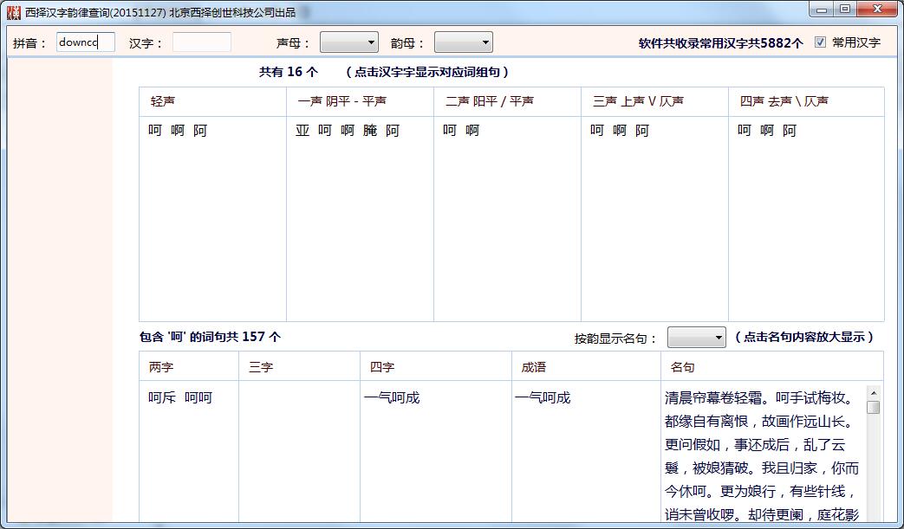Click 一气呵成 in the 四字 column
The width and height of the screenshot is (904, 529).
(394, 396)
